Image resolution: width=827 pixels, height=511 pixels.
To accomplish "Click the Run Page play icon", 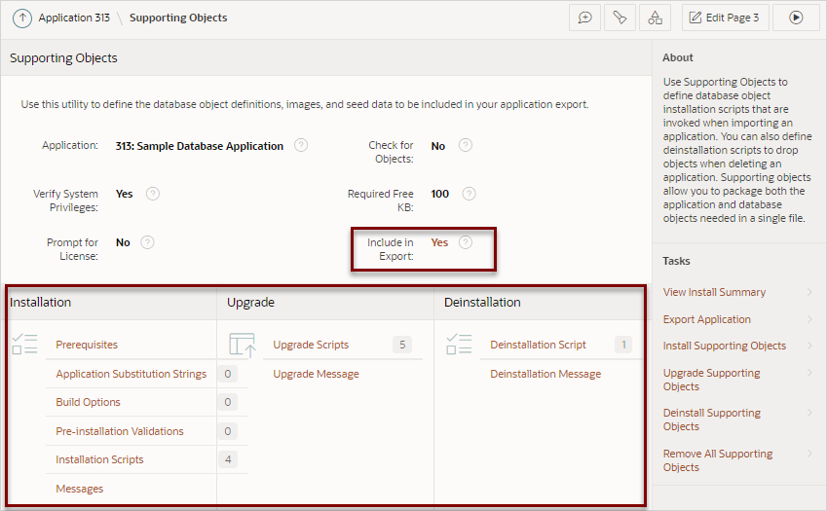I will [796, 18].
